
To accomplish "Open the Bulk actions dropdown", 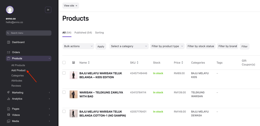I will click(78, 46).
